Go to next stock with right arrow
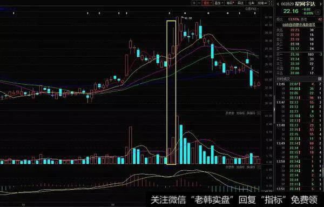 click(x=320, y=4)
